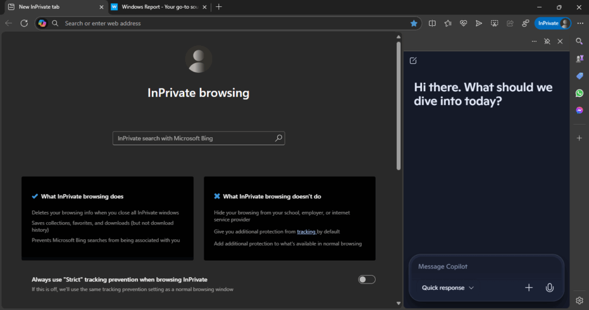
Task: Click the 'InPrivate browsing' heading
Action: (x=198, y=92)
